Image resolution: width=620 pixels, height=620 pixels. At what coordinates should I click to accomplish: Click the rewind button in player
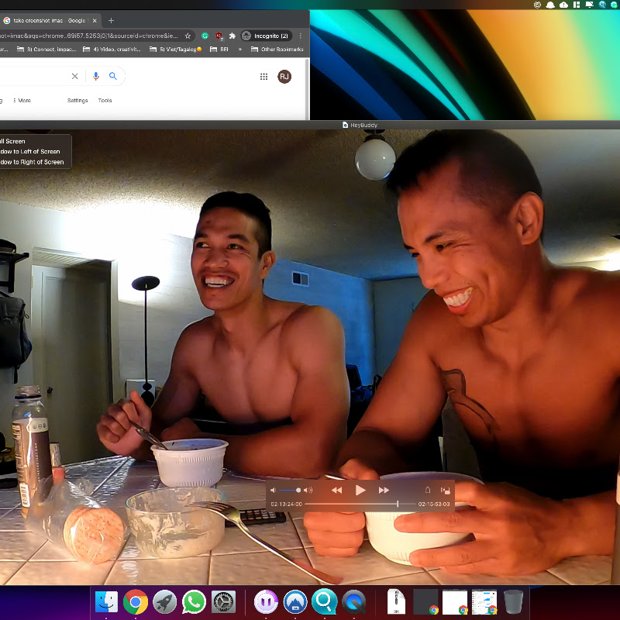click(336, 491)
